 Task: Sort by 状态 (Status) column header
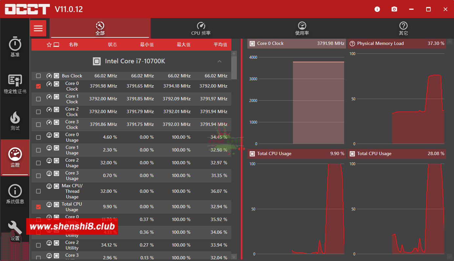point(113,45)
